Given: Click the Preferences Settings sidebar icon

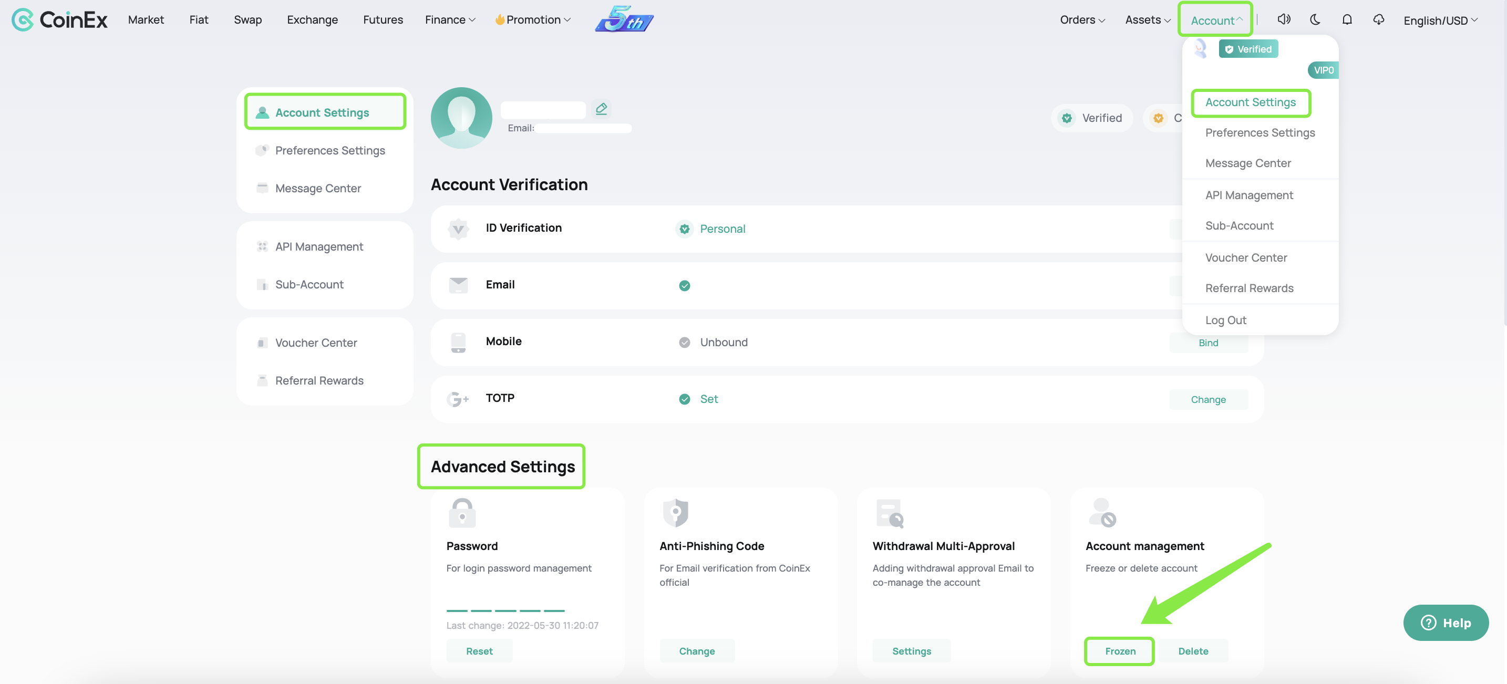Looking at the screenshot, I should pyautogui.click(x=262, y=150).
